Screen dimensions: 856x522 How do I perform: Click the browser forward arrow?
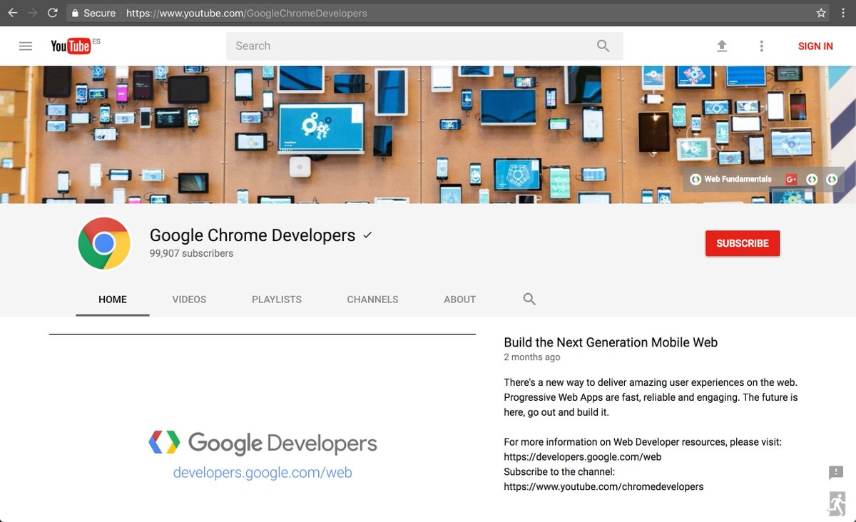click(x=32, y=13)
